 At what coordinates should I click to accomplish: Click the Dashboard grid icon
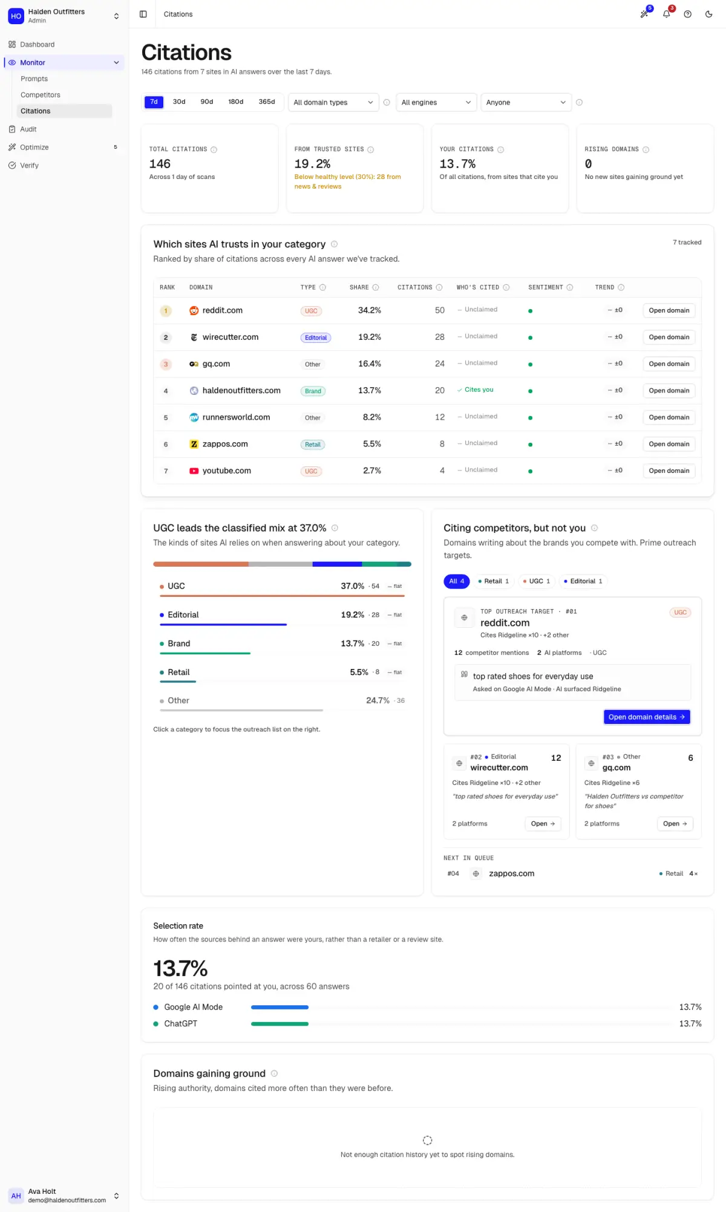[12, 44]
